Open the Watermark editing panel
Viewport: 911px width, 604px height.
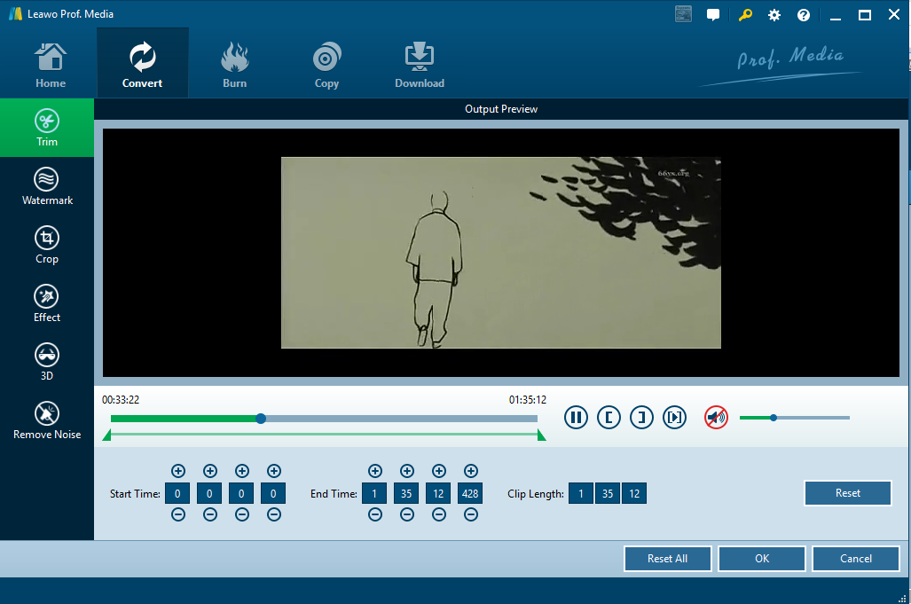[47, 186]
